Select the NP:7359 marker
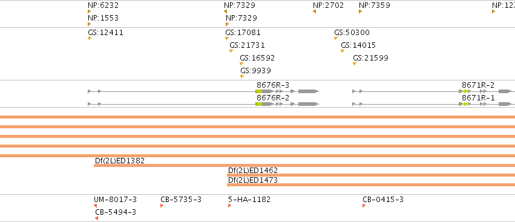The width and height of the screenshot is (515, 222). tap(360, 12)
